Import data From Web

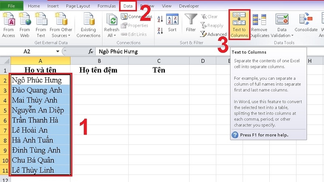(x=25, y=25)
